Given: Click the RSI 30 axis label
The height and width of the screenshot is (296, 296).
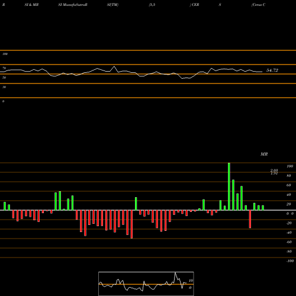Looking at the screenshot, I should coord(4,87).
